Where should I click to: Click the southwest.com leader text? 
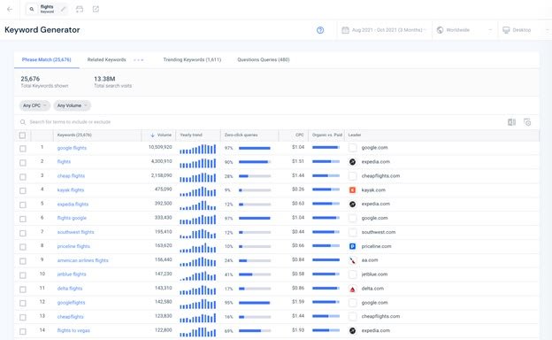point(379,232)
